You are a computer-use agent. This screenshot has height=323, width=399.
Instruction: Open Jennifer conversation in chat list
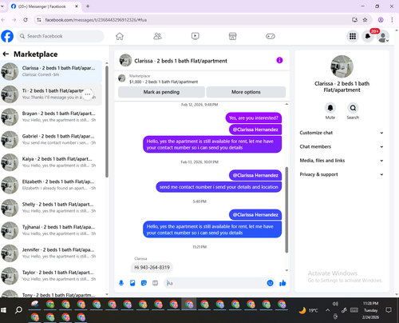[51, 253]
